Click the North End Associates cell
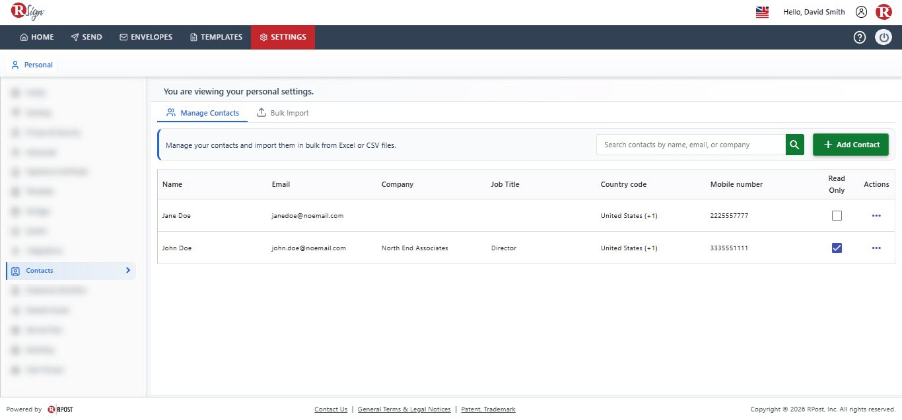This screenshot has width=902, height=420. (415, 248)
